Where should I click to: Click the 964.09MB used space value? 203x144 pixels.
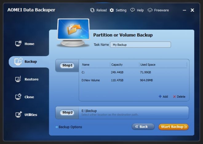point(146,80)
